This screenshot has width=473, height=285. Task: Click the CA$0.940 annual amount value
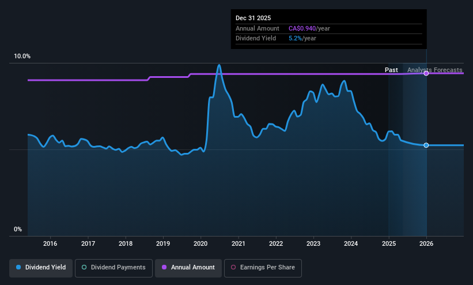click(x=302, y=28)
